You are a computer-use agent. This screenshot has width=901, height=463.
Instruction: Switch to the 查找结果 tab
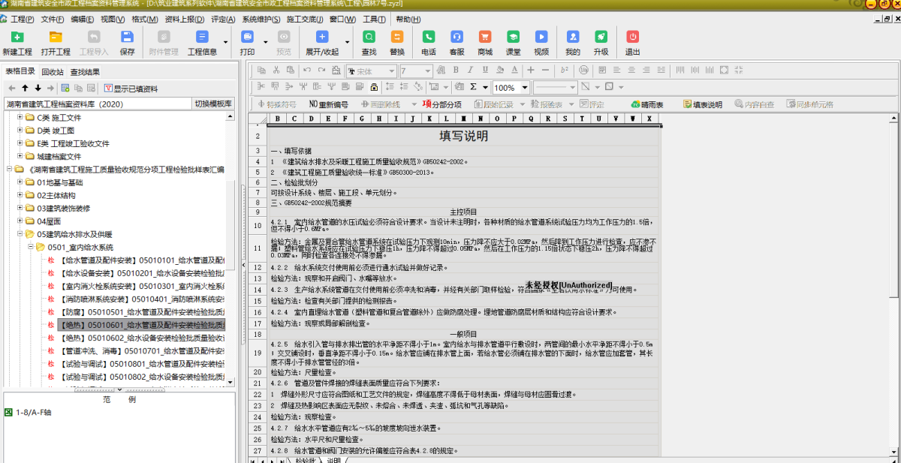click(x=85, y=72)
